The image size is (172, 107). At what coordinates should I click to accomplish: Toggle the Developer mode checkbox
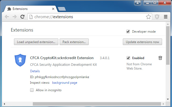(128, 32)
